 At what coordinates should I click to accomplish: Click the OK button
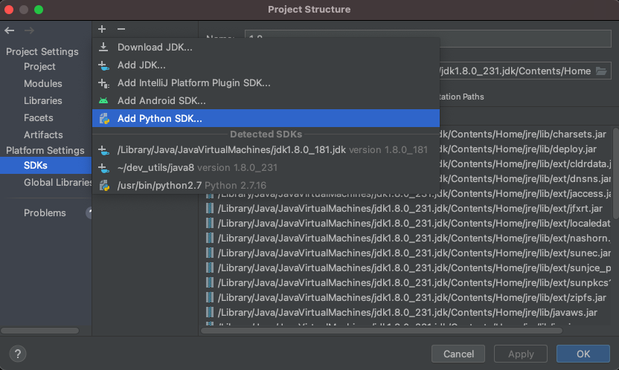(583, 354)
